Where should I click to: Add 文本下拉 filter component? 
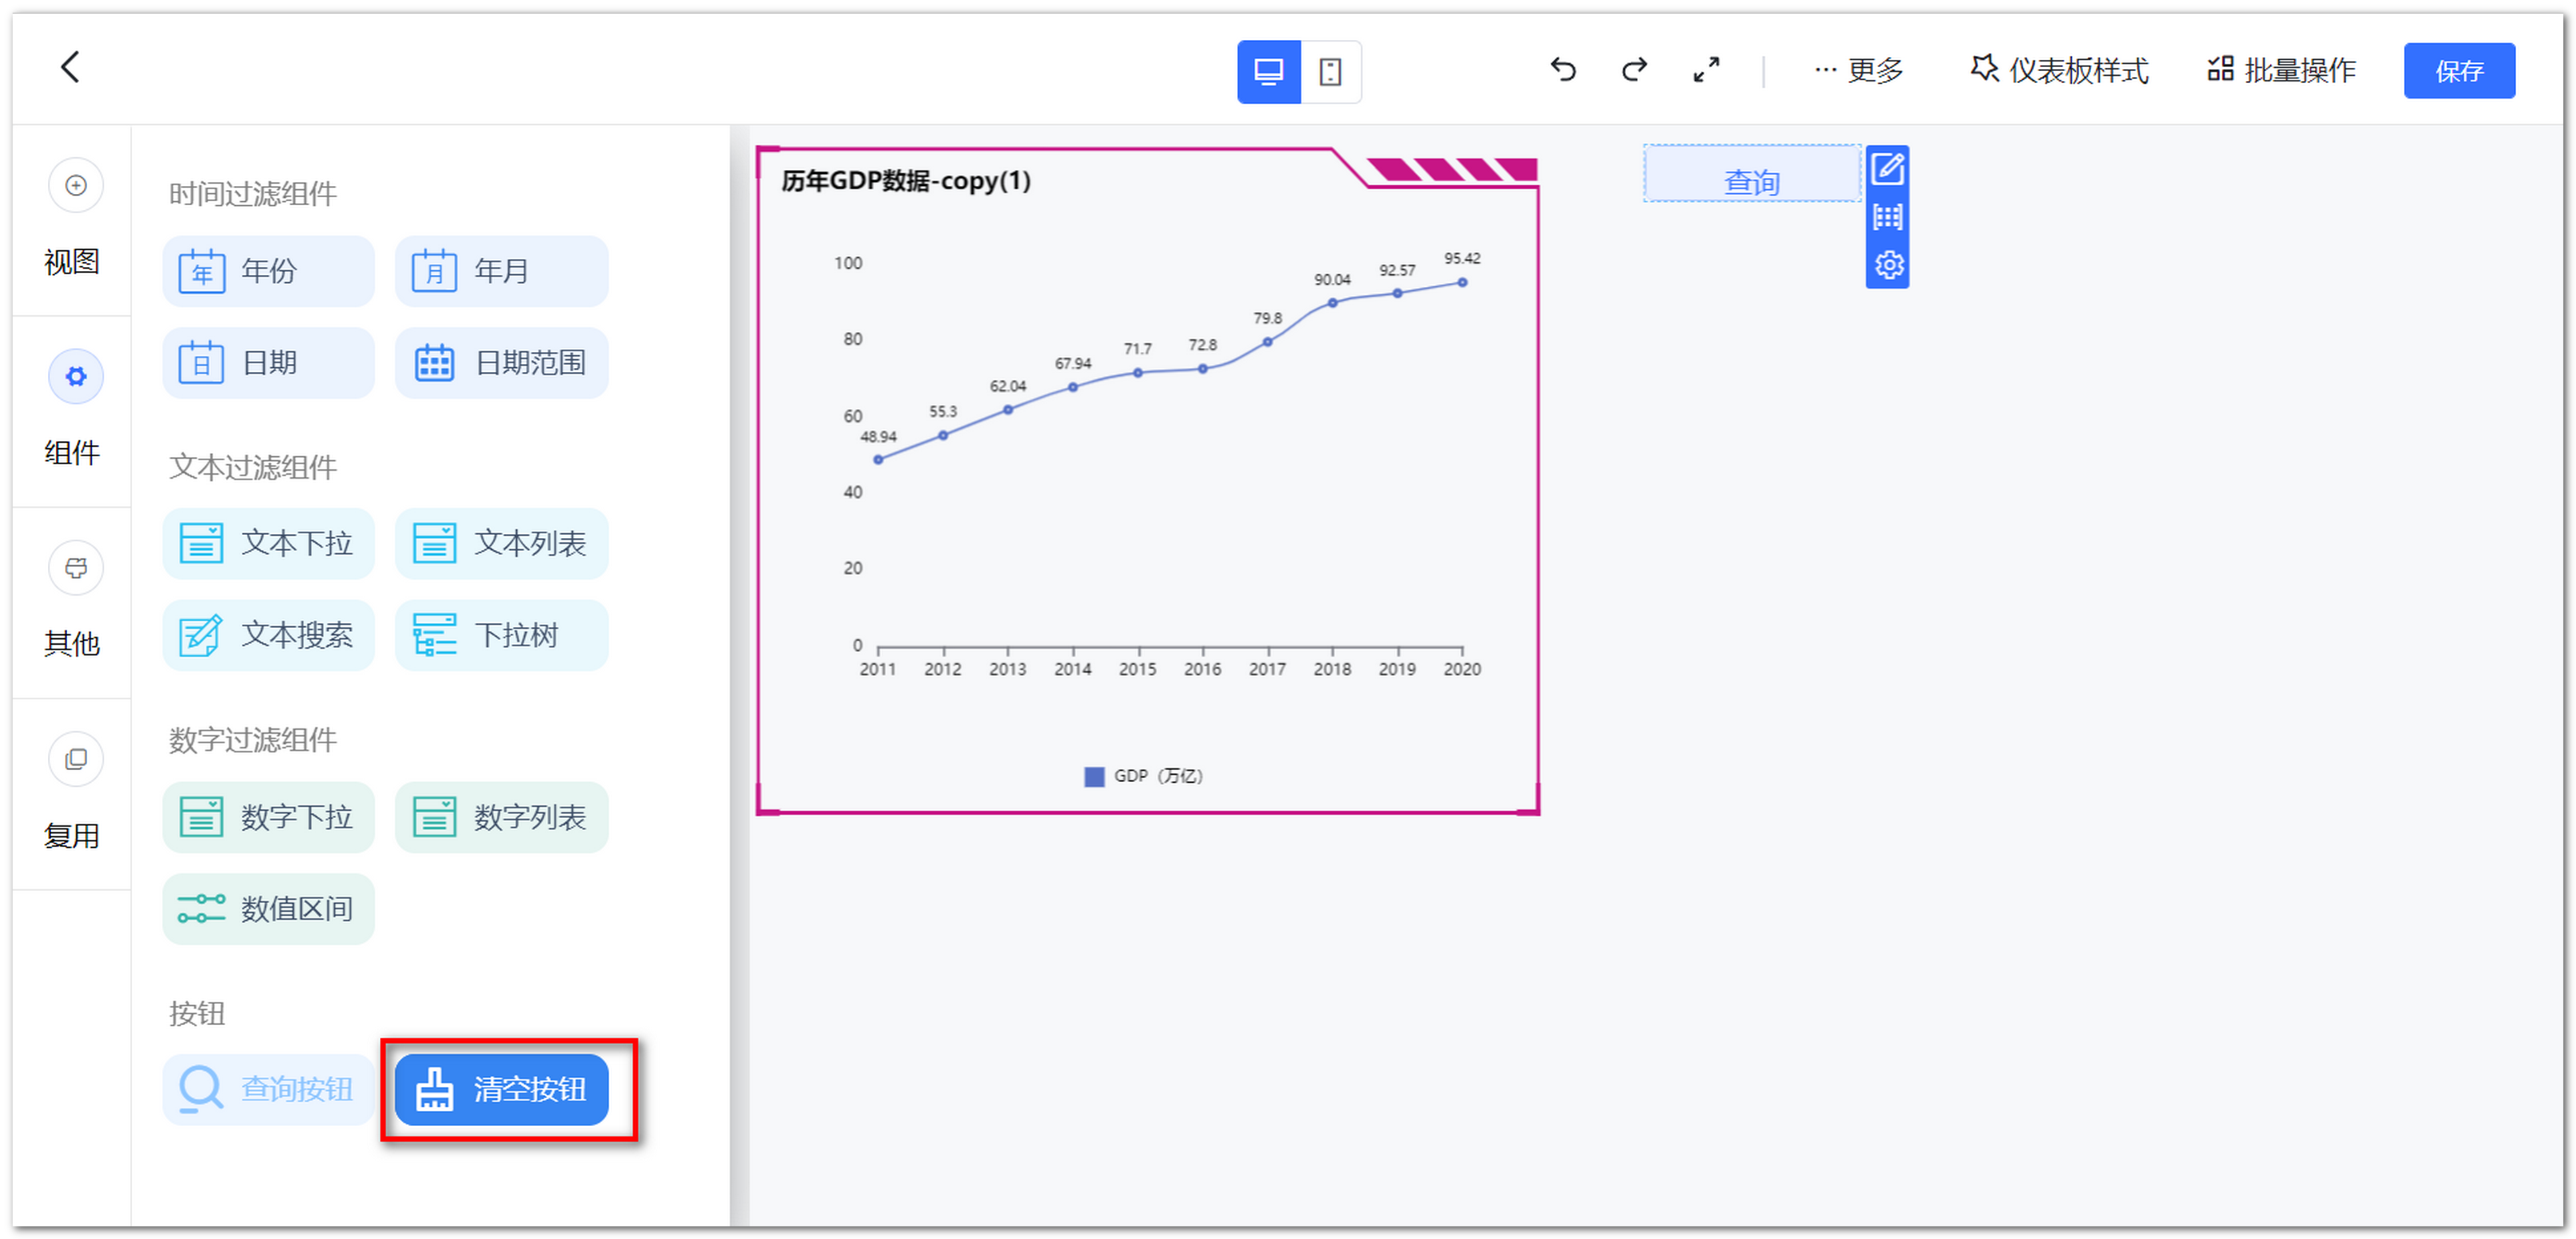[268, 544]
